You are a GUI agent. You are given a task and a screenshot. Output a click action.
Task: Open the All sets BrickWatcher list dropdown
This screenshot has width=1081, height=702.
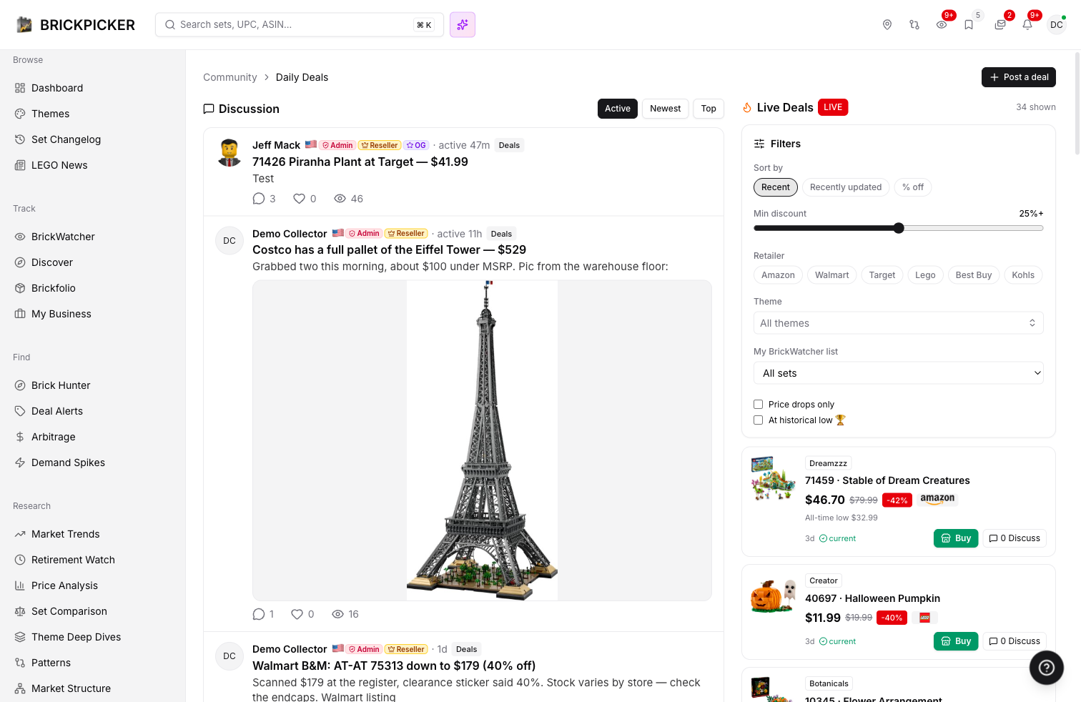click(899, 373)
